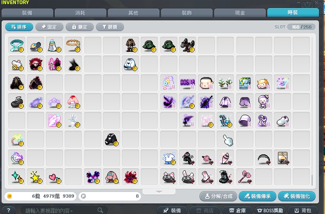Click the inventory vertical scrollbar

coord(312,180)
